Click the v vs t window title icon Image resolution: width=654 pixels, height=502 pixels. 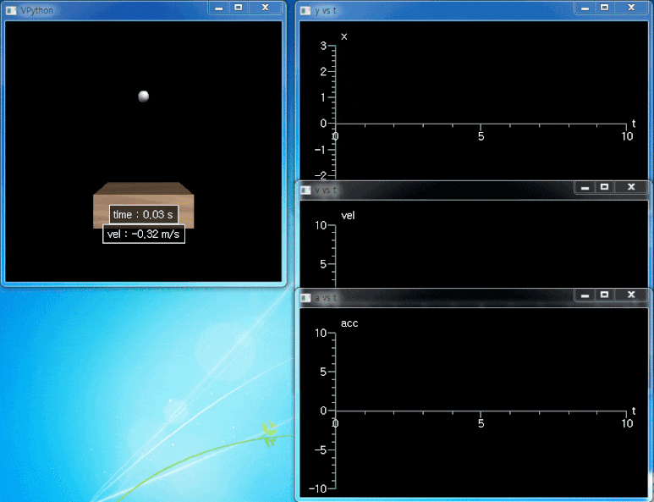pos(305,190)
